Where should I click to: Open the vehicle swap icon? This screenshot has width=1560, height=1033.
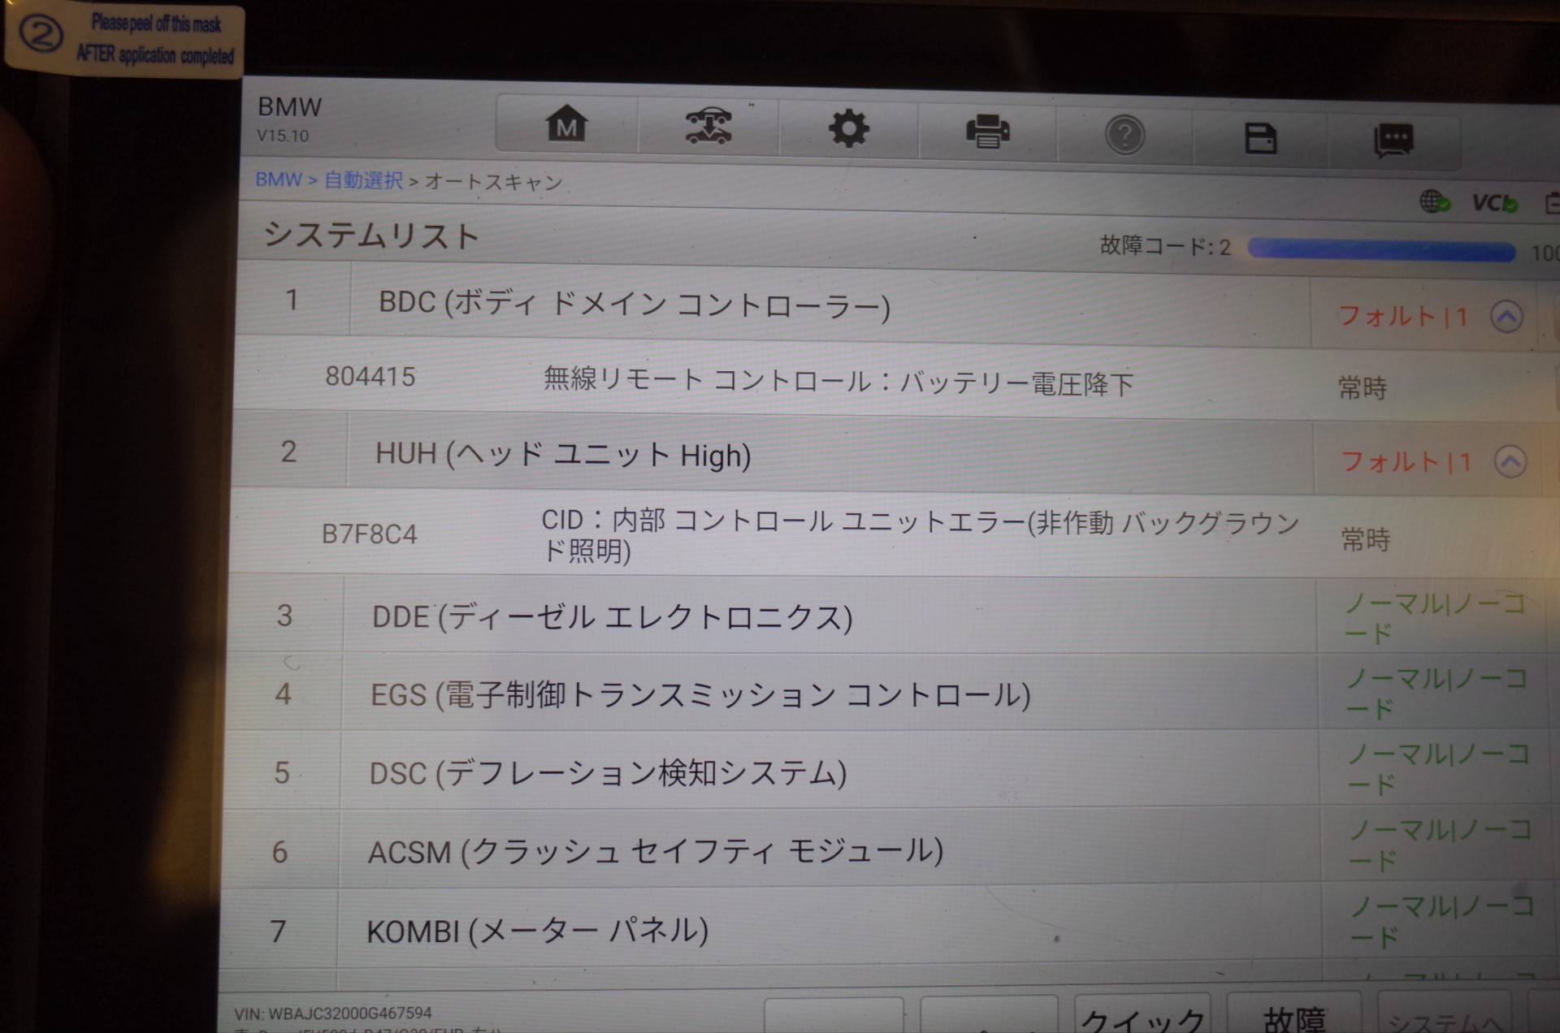coord(708,127)
